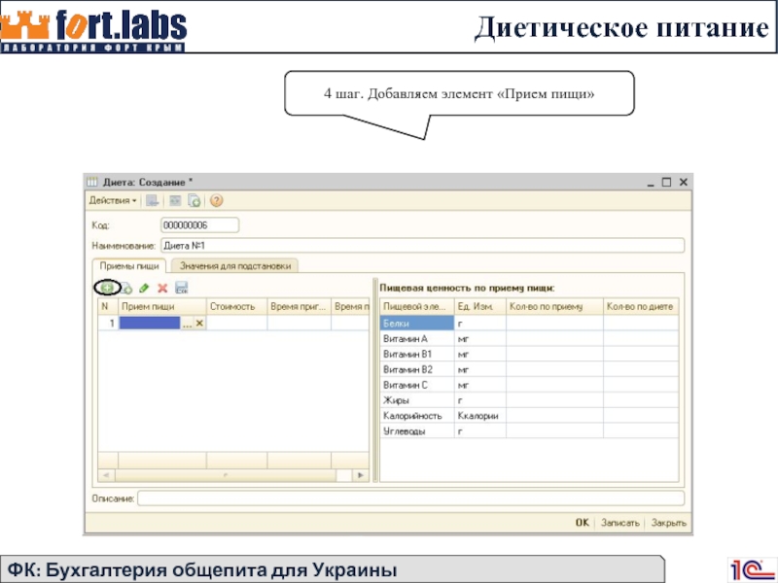Open Help via the question mark icon
The width and height of the screenshot is (778, 583).
pos(216,201)
